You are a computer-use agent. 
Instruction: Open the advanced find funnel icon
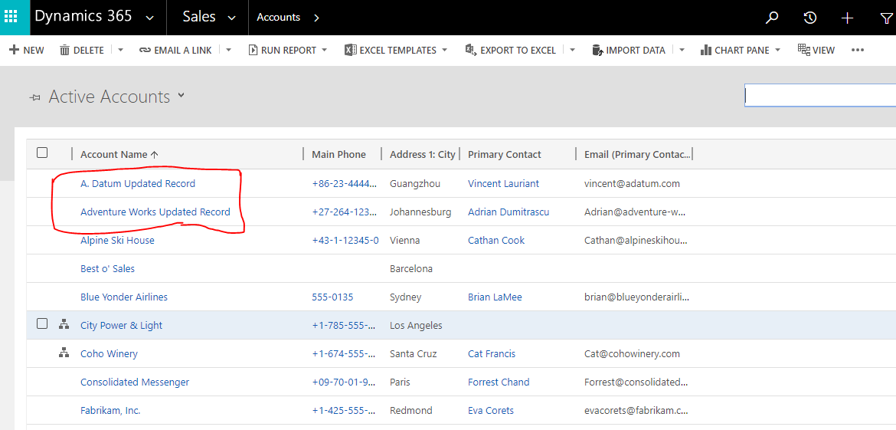tap(885, 18)
